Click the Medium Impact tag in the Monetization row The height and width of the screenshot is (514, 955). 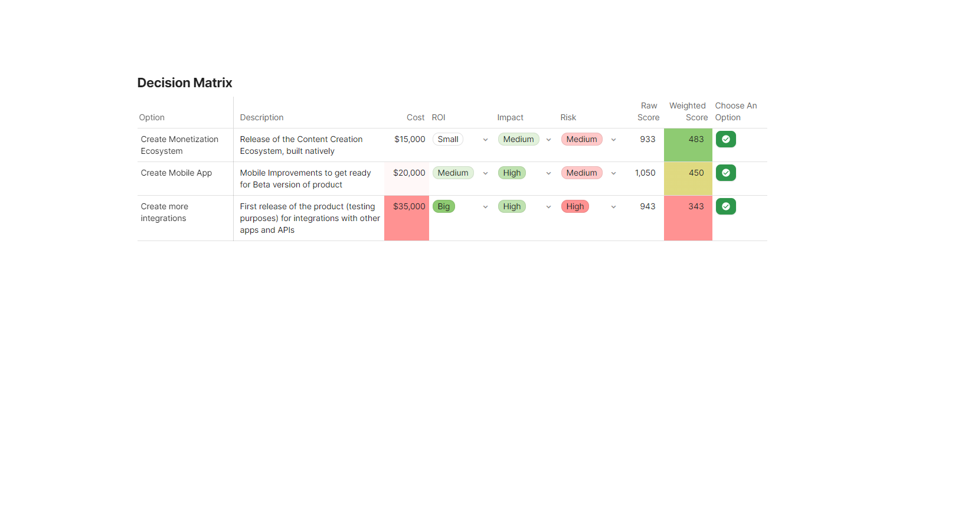click(x=518, y=140)
